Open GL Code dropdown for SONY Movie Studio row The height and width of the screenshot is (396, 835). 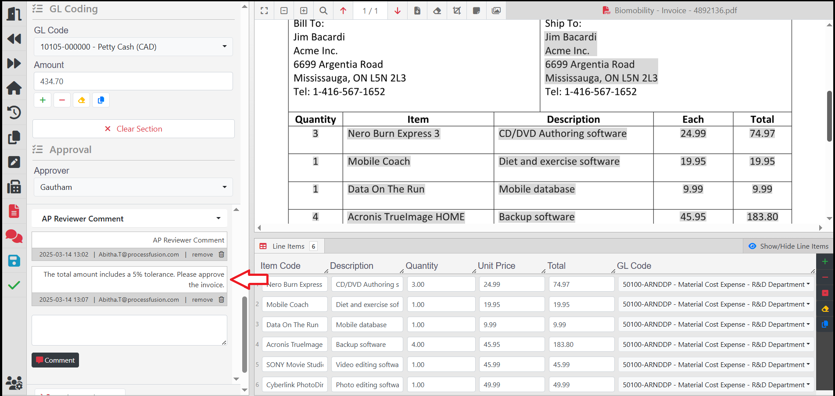(716, 364)
